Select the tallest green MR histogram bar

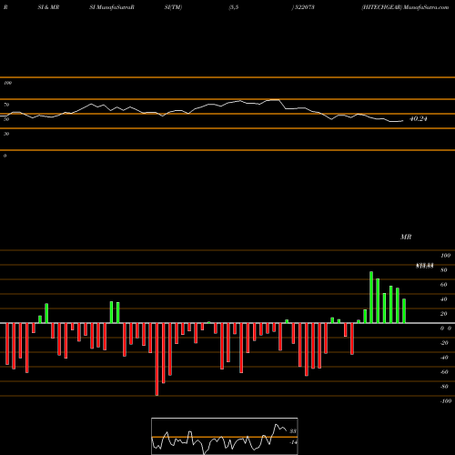point(371,298)
